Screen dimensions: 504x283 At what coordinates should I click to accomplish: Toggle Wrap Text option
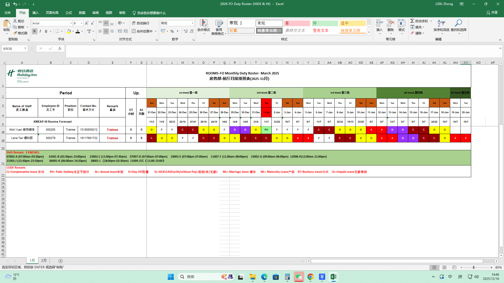[x=141, y=23]
